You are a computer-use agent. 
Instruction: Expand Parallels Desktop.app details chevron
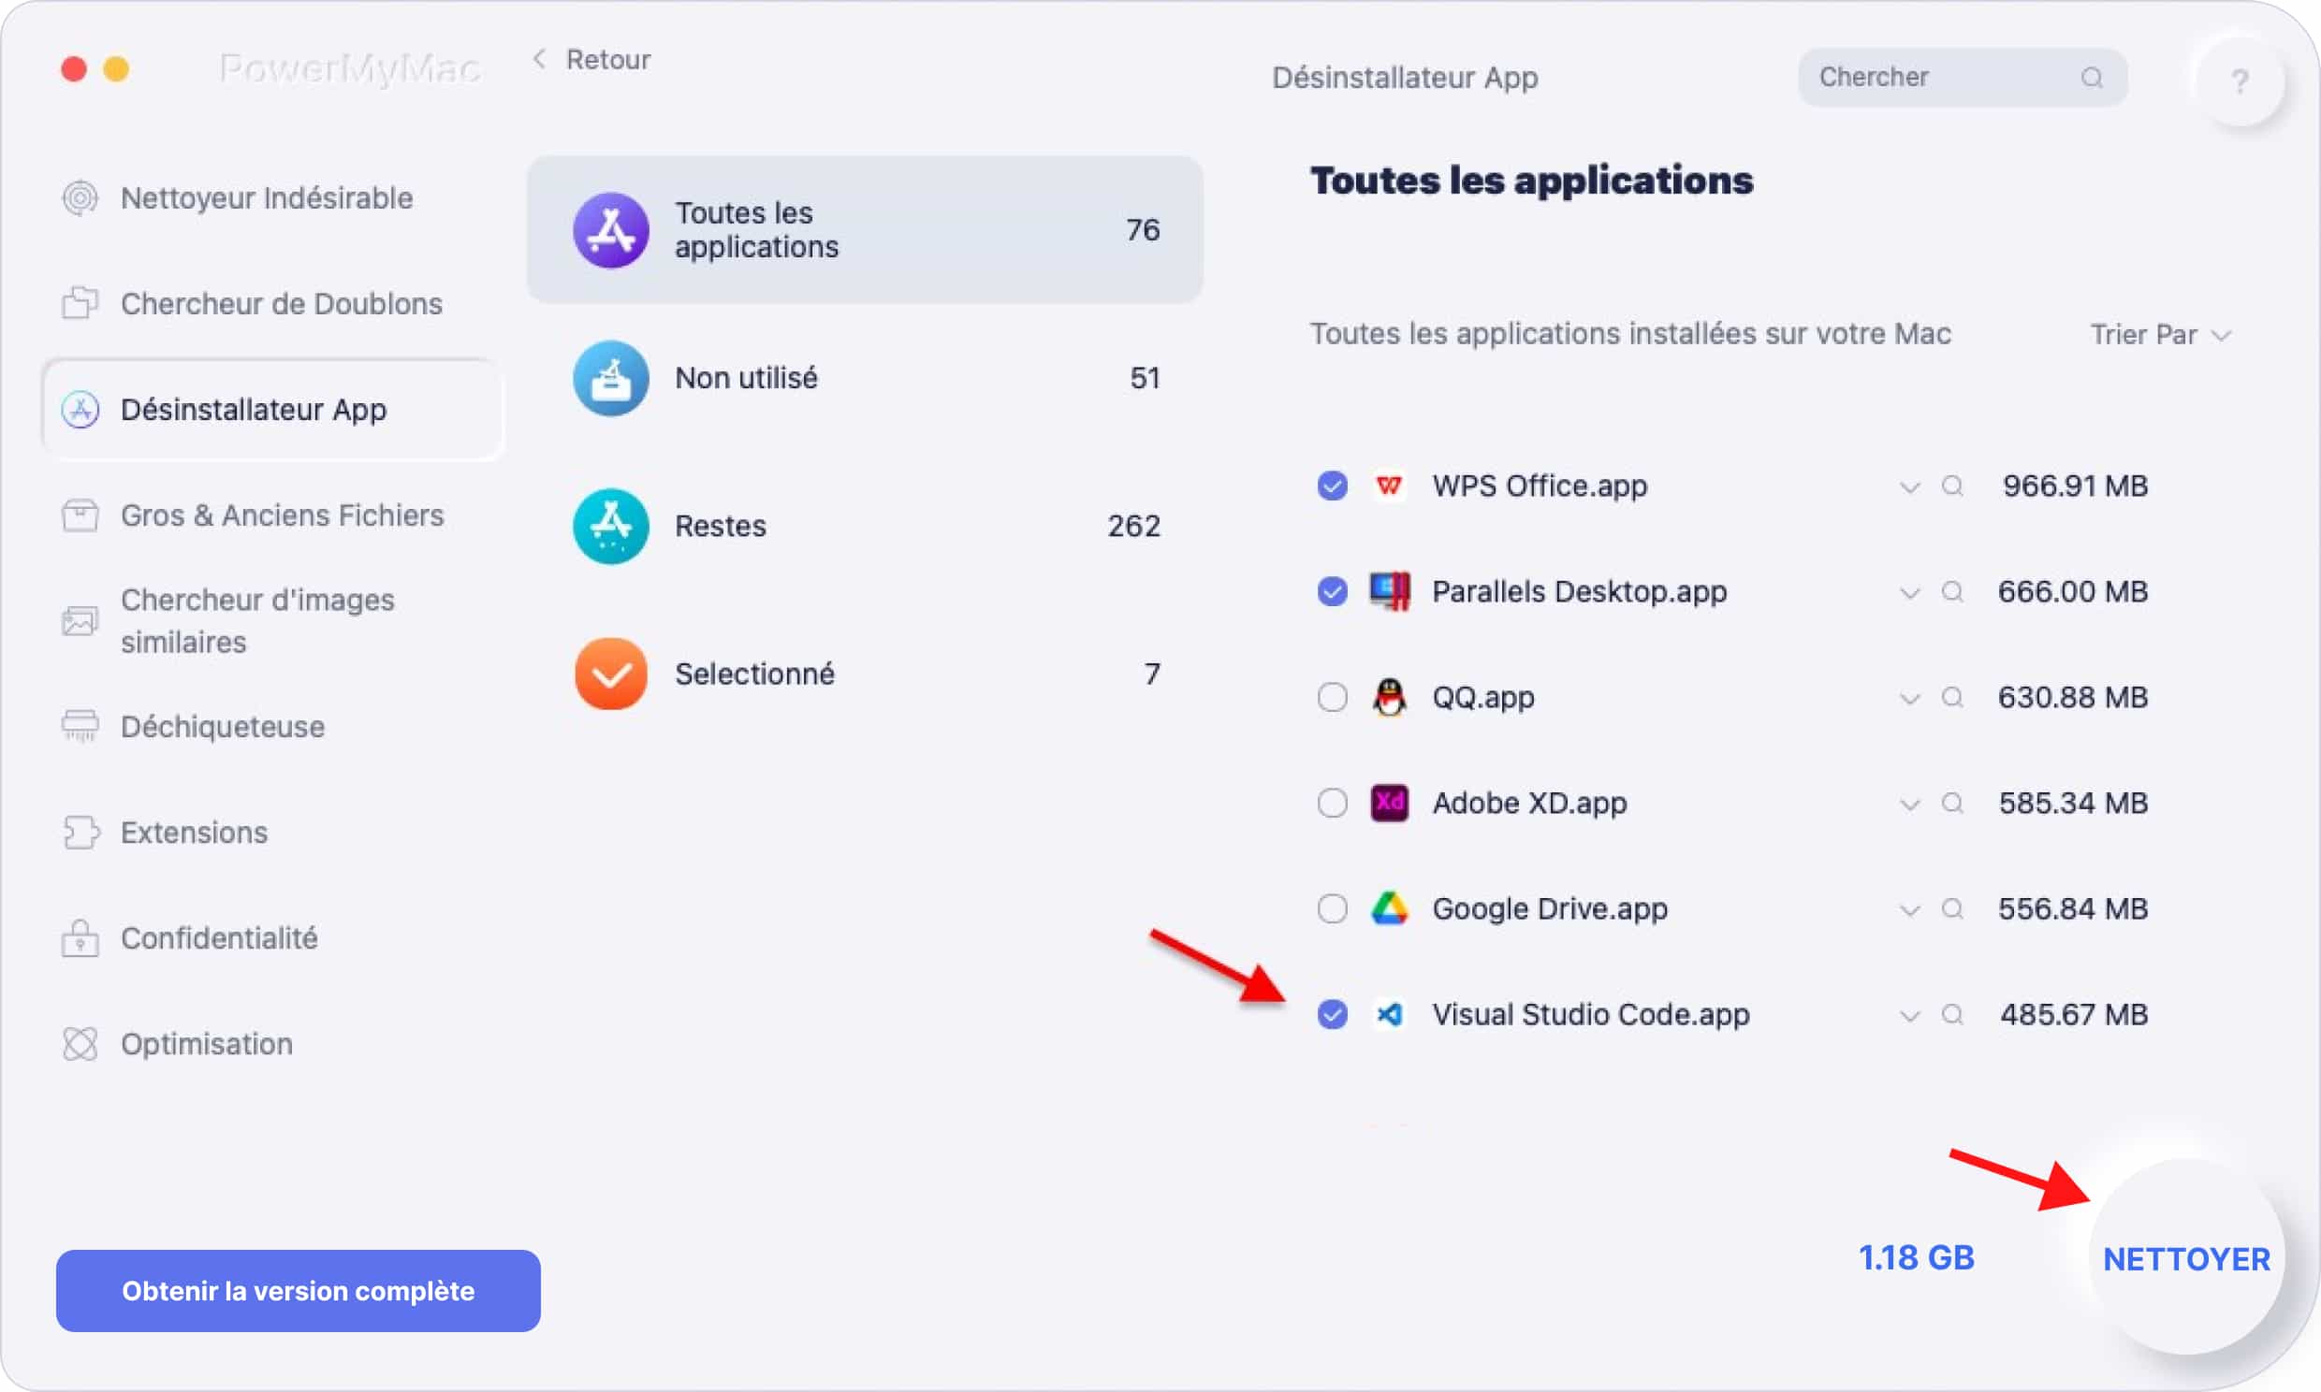coord(1909,594)
